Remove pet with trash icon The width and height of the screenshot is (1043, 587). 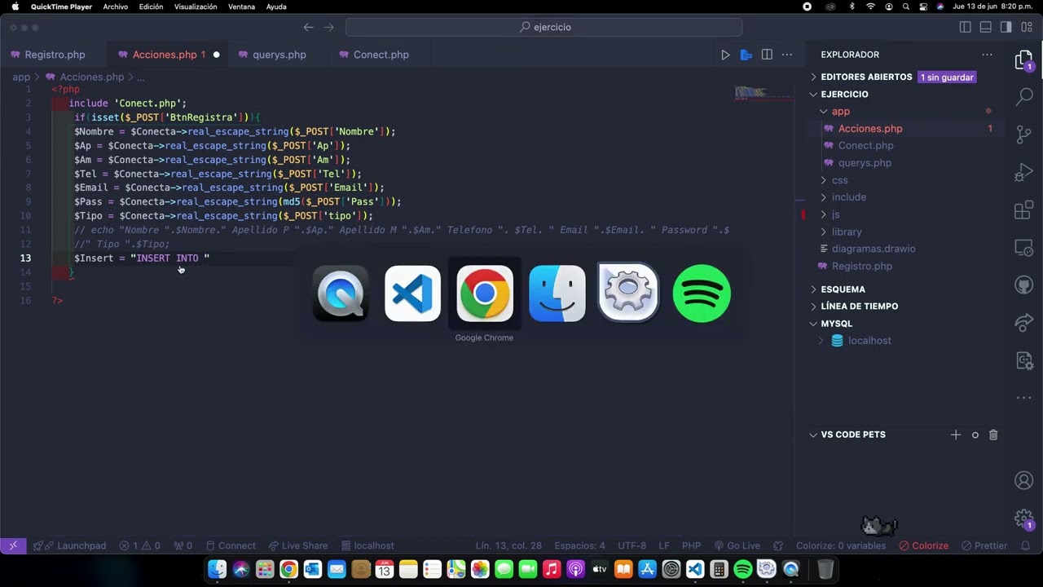click(x=993, y=435)
